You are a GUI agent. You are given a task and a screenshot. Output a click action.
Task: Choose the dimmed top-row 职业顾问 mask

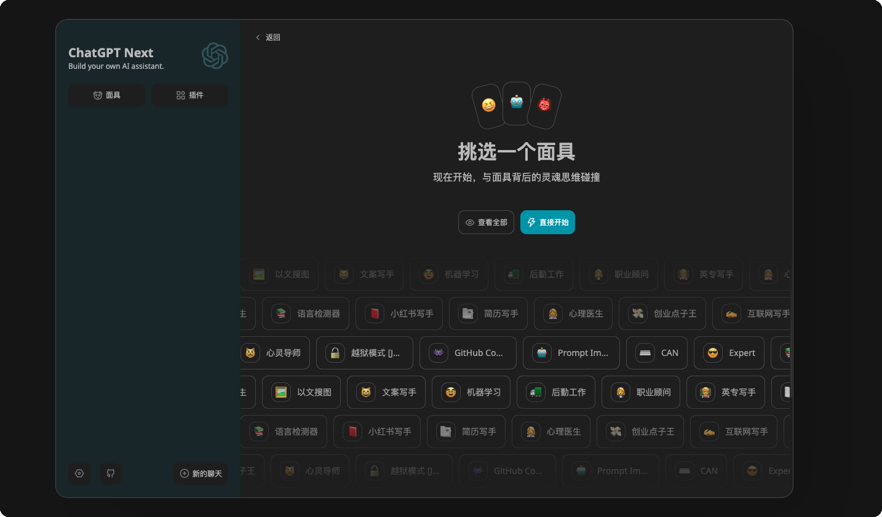[619, 274]
